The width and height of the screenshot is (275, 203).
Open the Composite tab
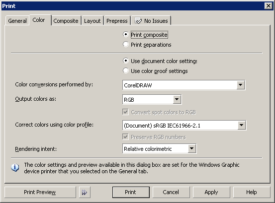coord(66,21)
